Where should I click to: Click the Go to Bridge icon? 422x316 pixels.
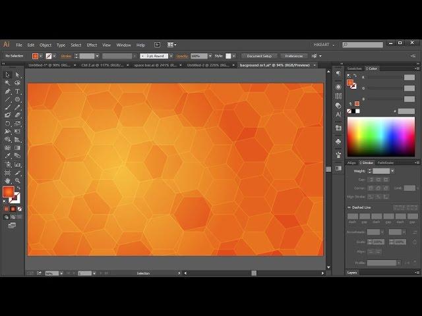pyautogui.click(x=157, y=45)
